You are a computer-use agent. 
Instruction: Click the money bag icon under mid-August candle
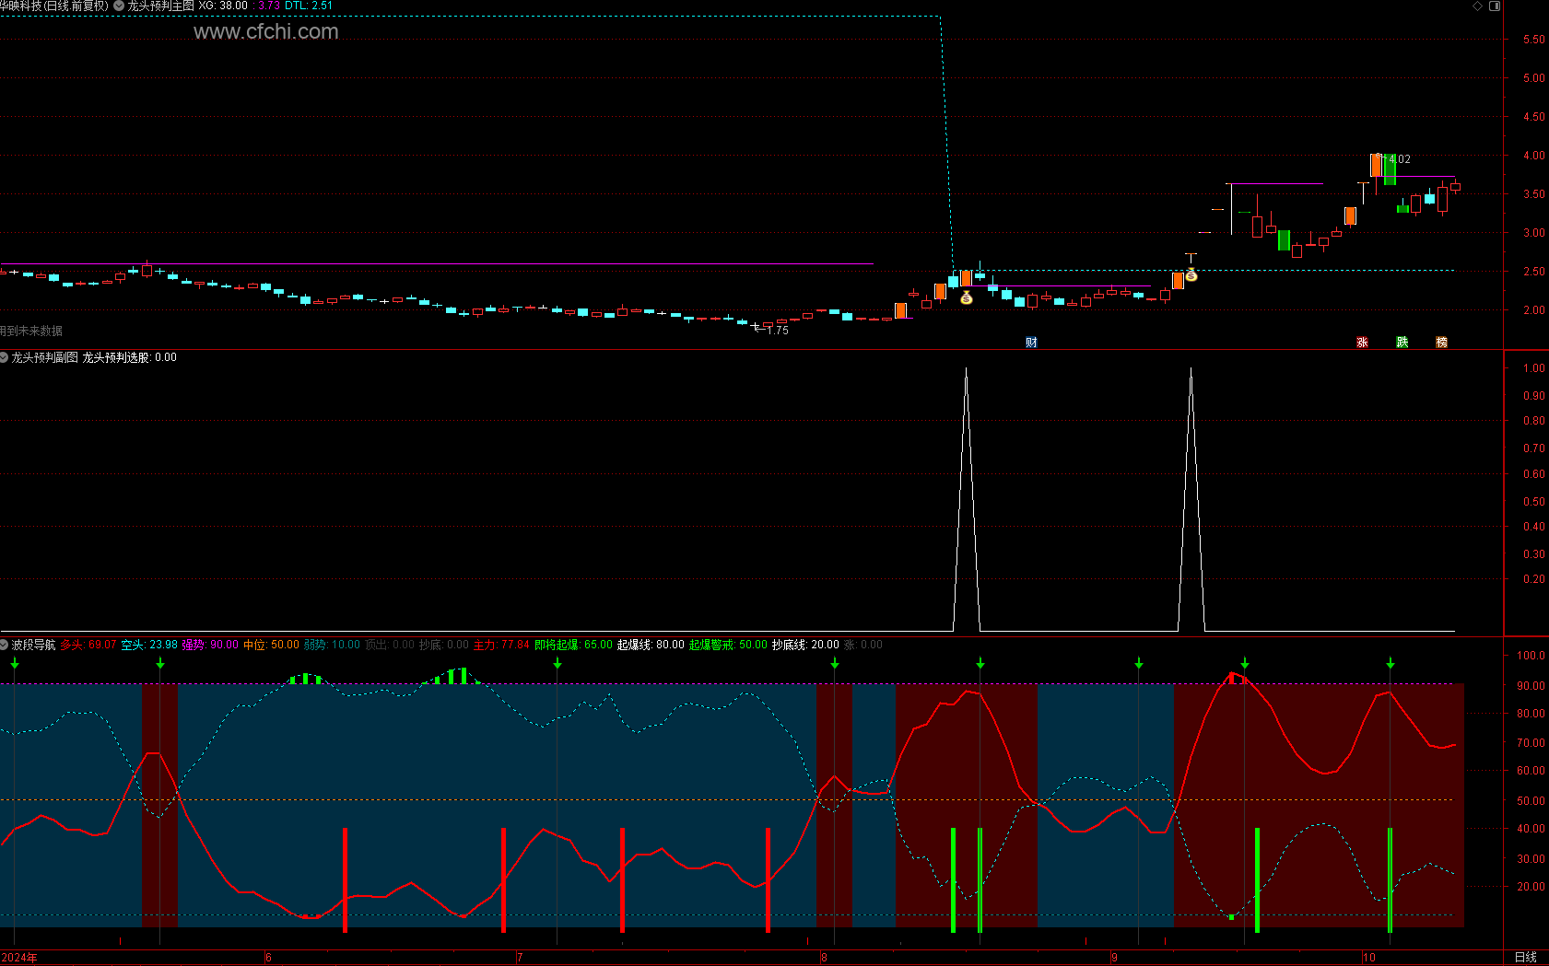click(966, 297)
